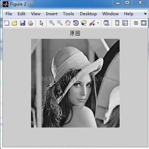Insert Legend using toolbar icon

125,23
